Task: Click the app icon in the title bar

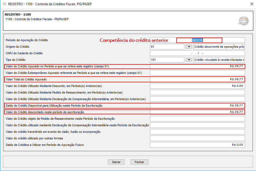Action: tap(4, 4)
